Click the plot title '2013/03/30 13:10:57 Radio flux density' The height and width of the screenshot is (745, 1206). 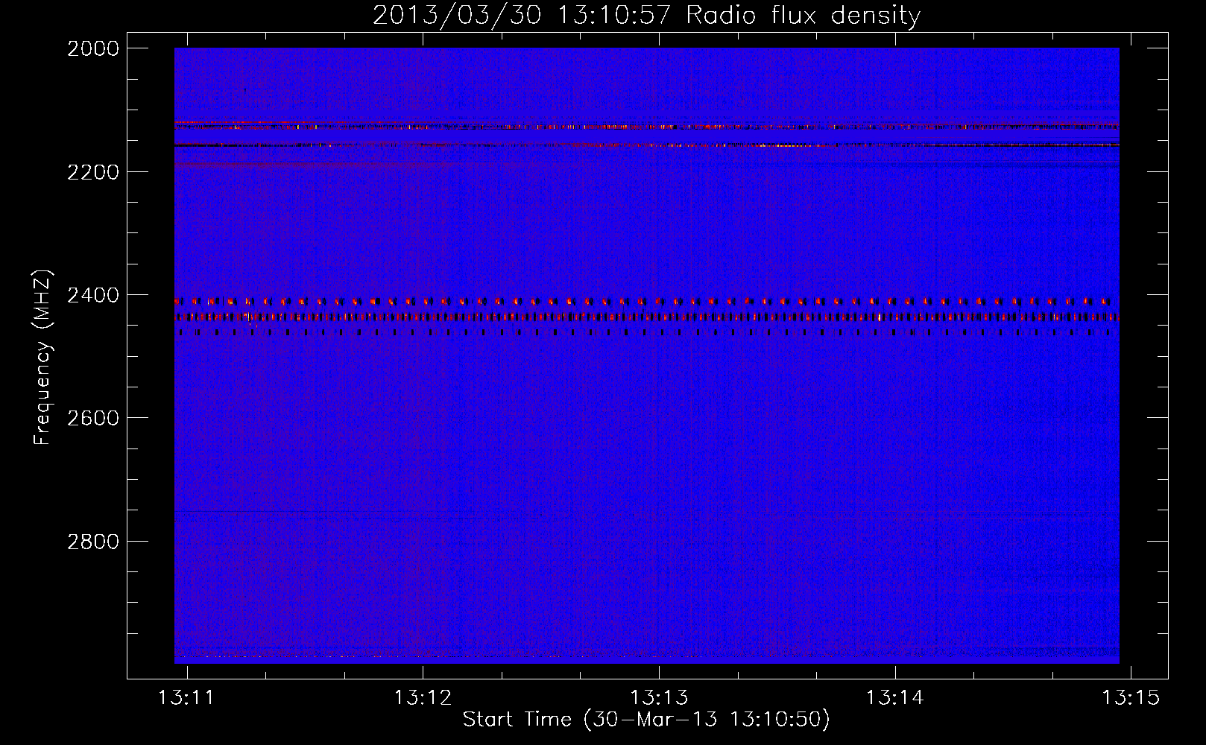coord(646,16)
